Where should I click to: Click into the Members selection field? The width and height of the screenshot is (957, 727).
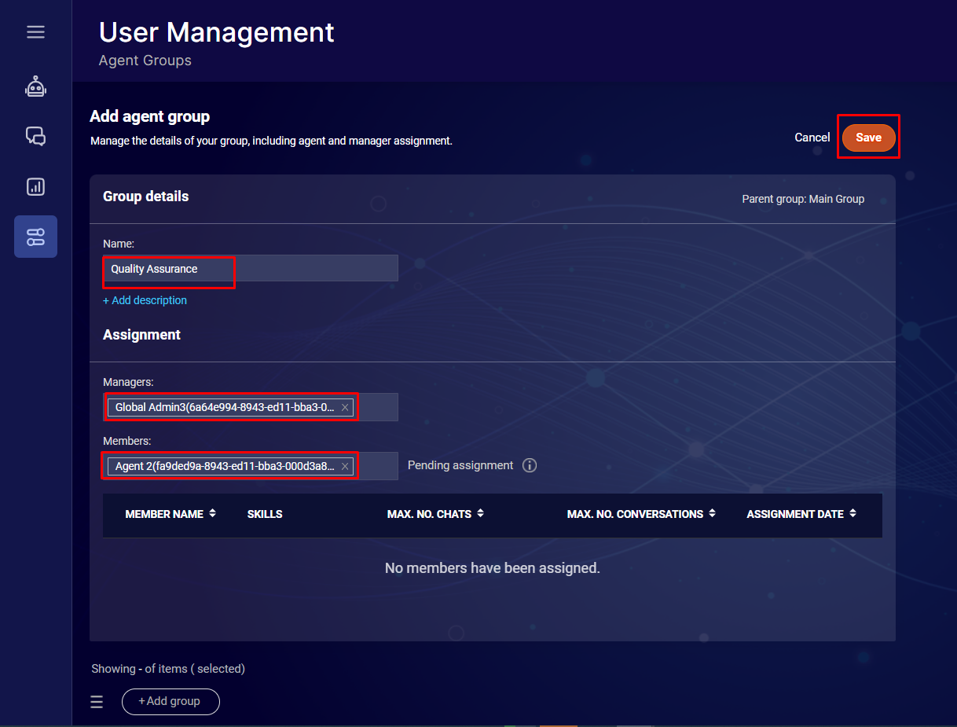point(251,466)
